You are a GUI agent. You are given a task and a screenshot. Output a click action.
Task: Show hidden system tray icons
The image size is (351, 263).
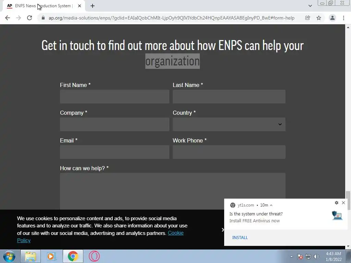click(291, 256)
